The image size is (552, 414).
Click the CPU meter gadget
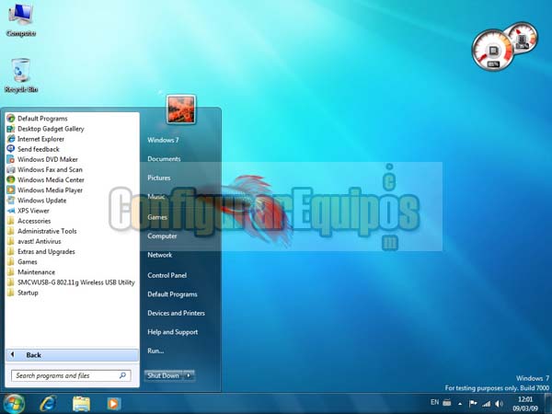pos(492,51)
